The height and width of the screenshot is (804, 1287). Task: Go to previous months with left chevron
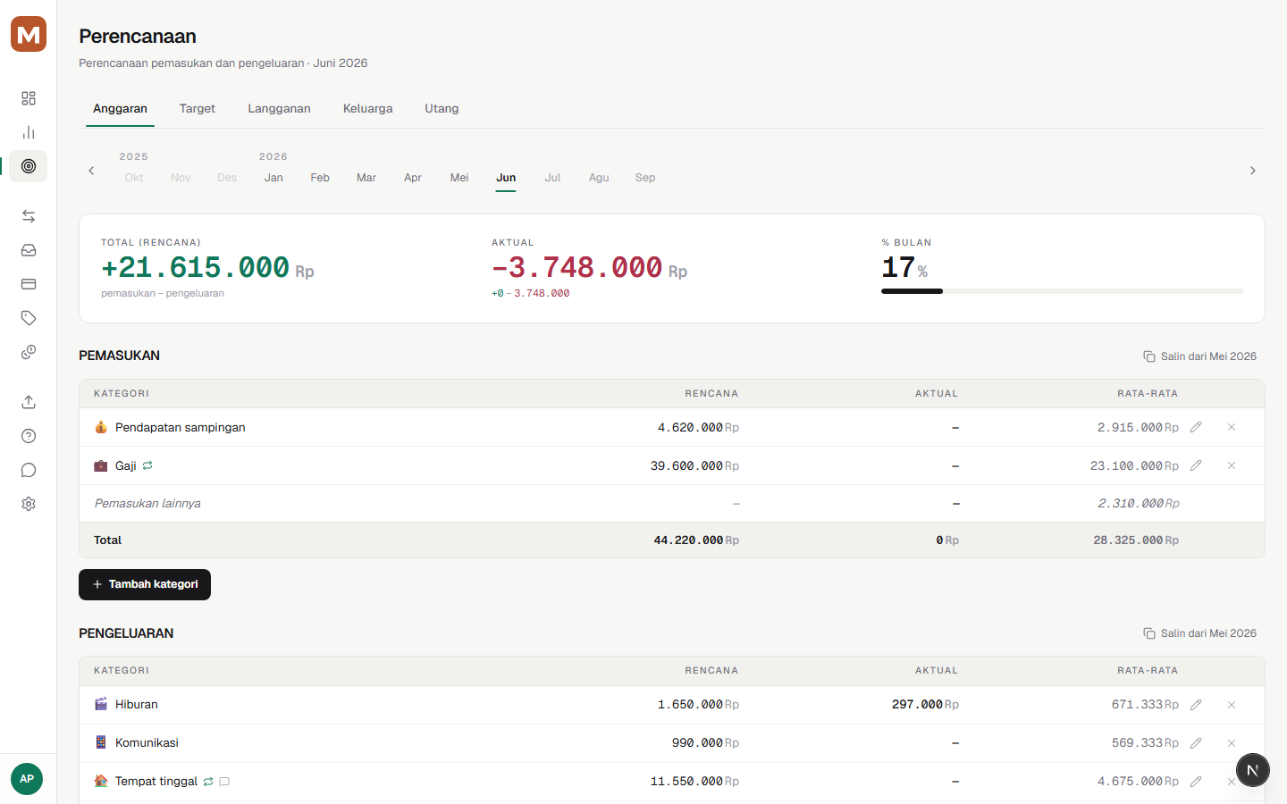91,171
